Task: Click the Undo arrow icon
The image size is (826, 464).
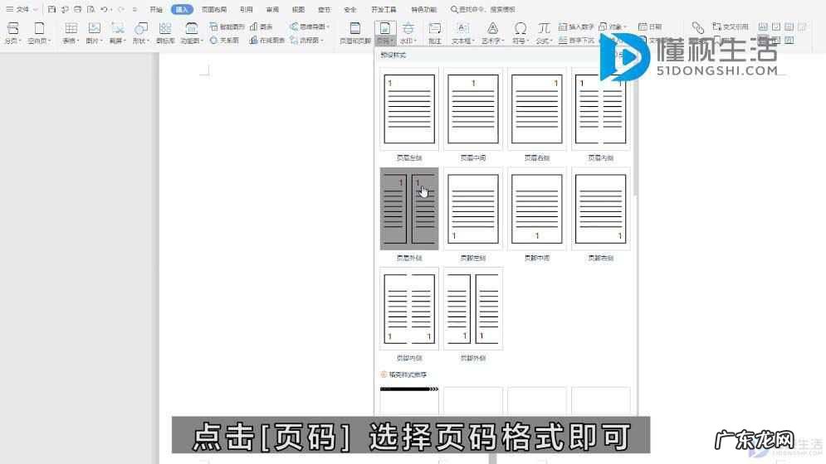Action: pyautogui.click(x=104, y=9)
